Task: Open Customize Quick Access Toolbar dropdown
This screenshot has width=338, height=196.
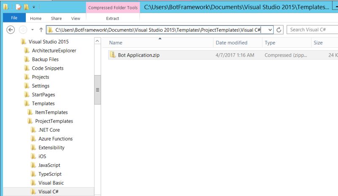Action: click(34, 7)
